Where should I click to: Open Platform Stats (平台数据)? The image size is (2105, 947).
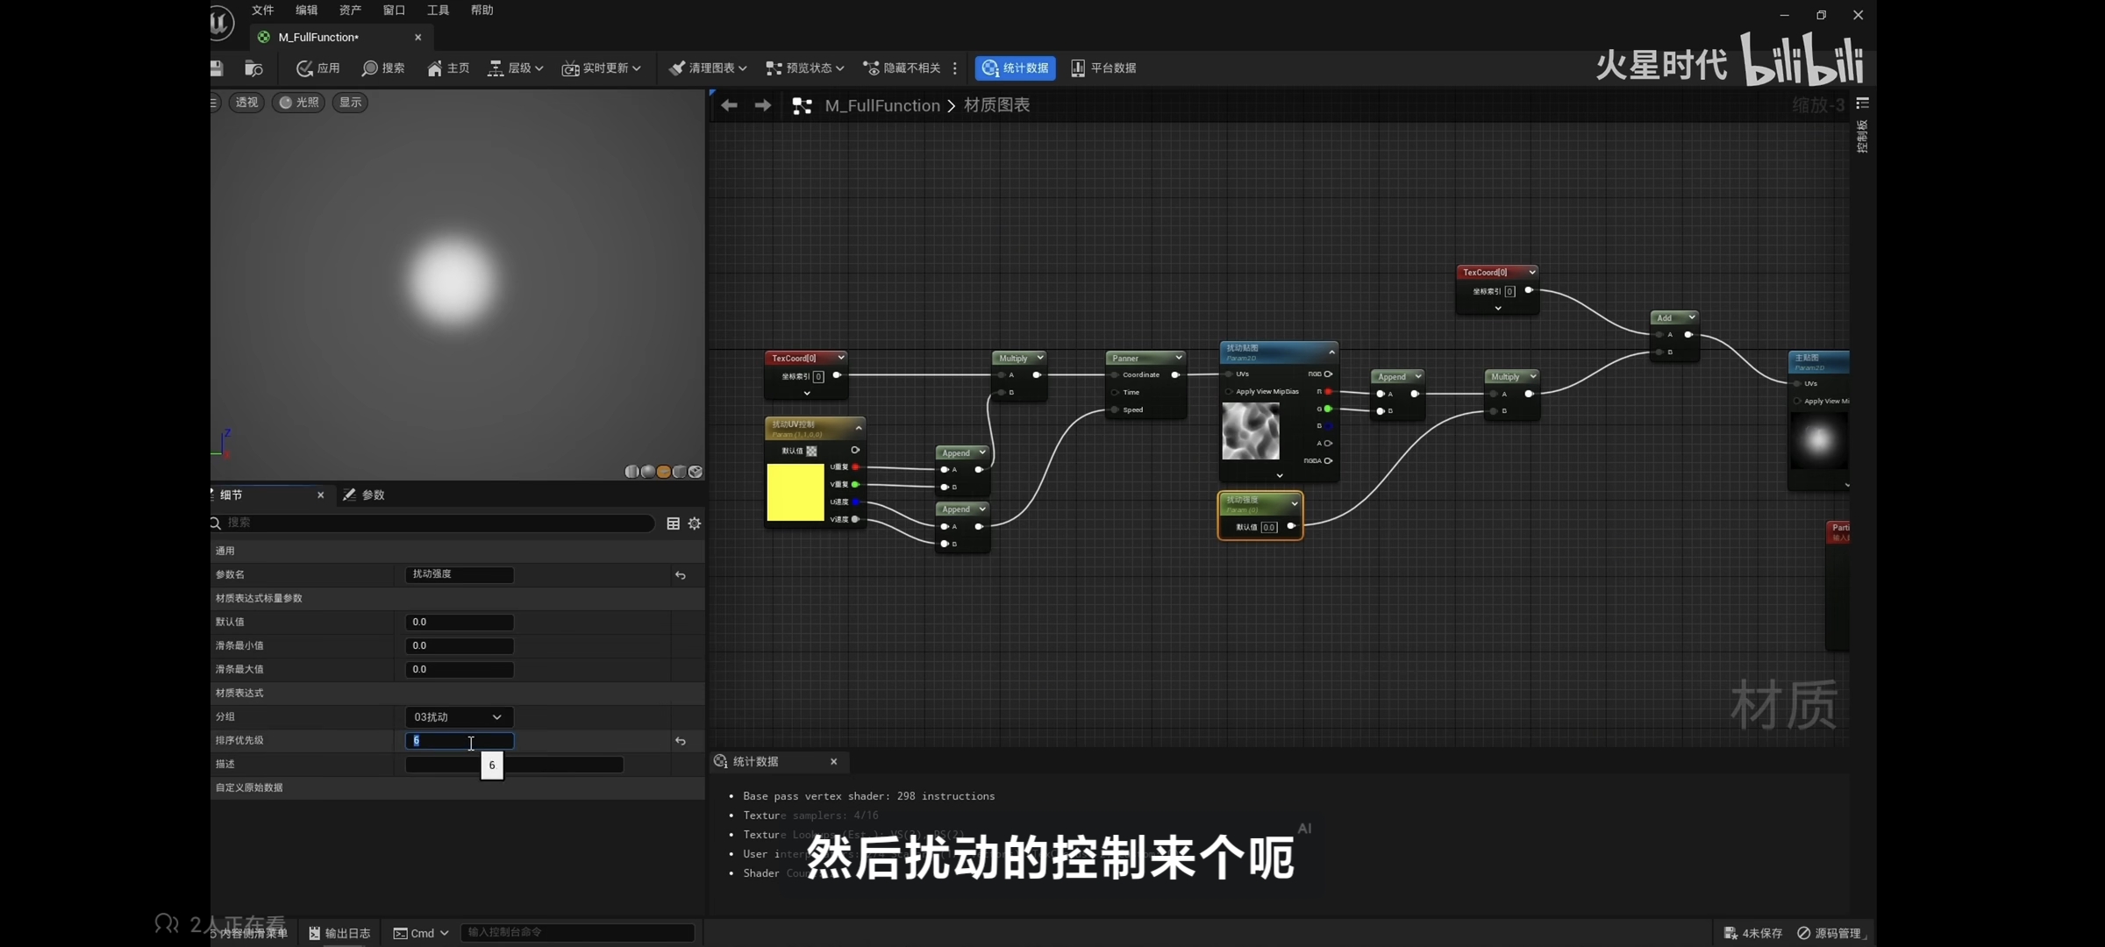1103,68
